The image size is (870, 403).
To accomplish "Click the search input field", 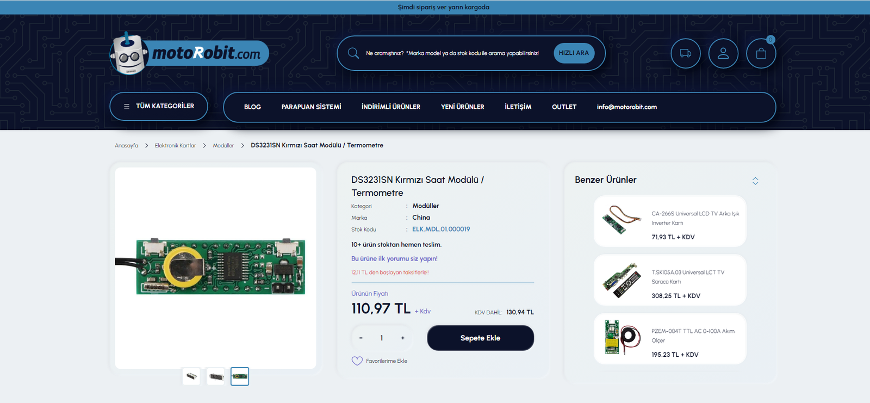I will pos(452,53).
